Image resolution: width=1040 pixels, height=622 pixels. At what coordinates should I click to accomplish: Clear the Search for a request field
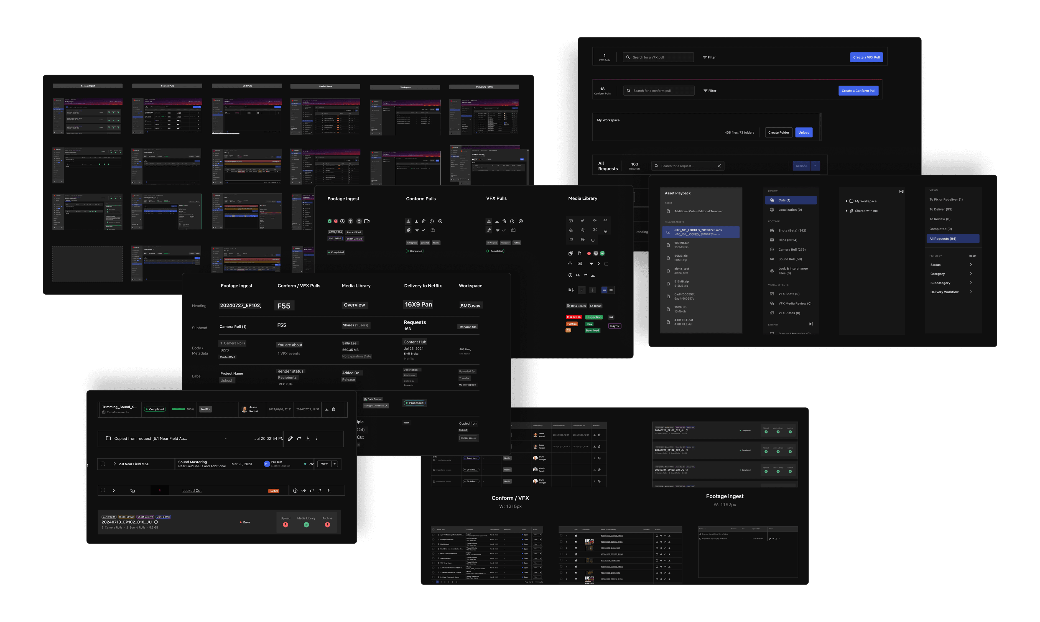(x=719, y=166)
